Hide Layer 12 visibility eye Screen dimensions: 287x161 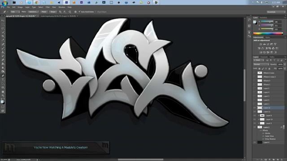[x=255, y=108]
